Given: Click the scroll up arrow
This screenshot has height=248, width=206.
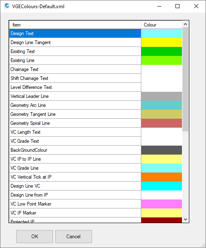Looking at the screenshot, I should (x=186, y=24).
